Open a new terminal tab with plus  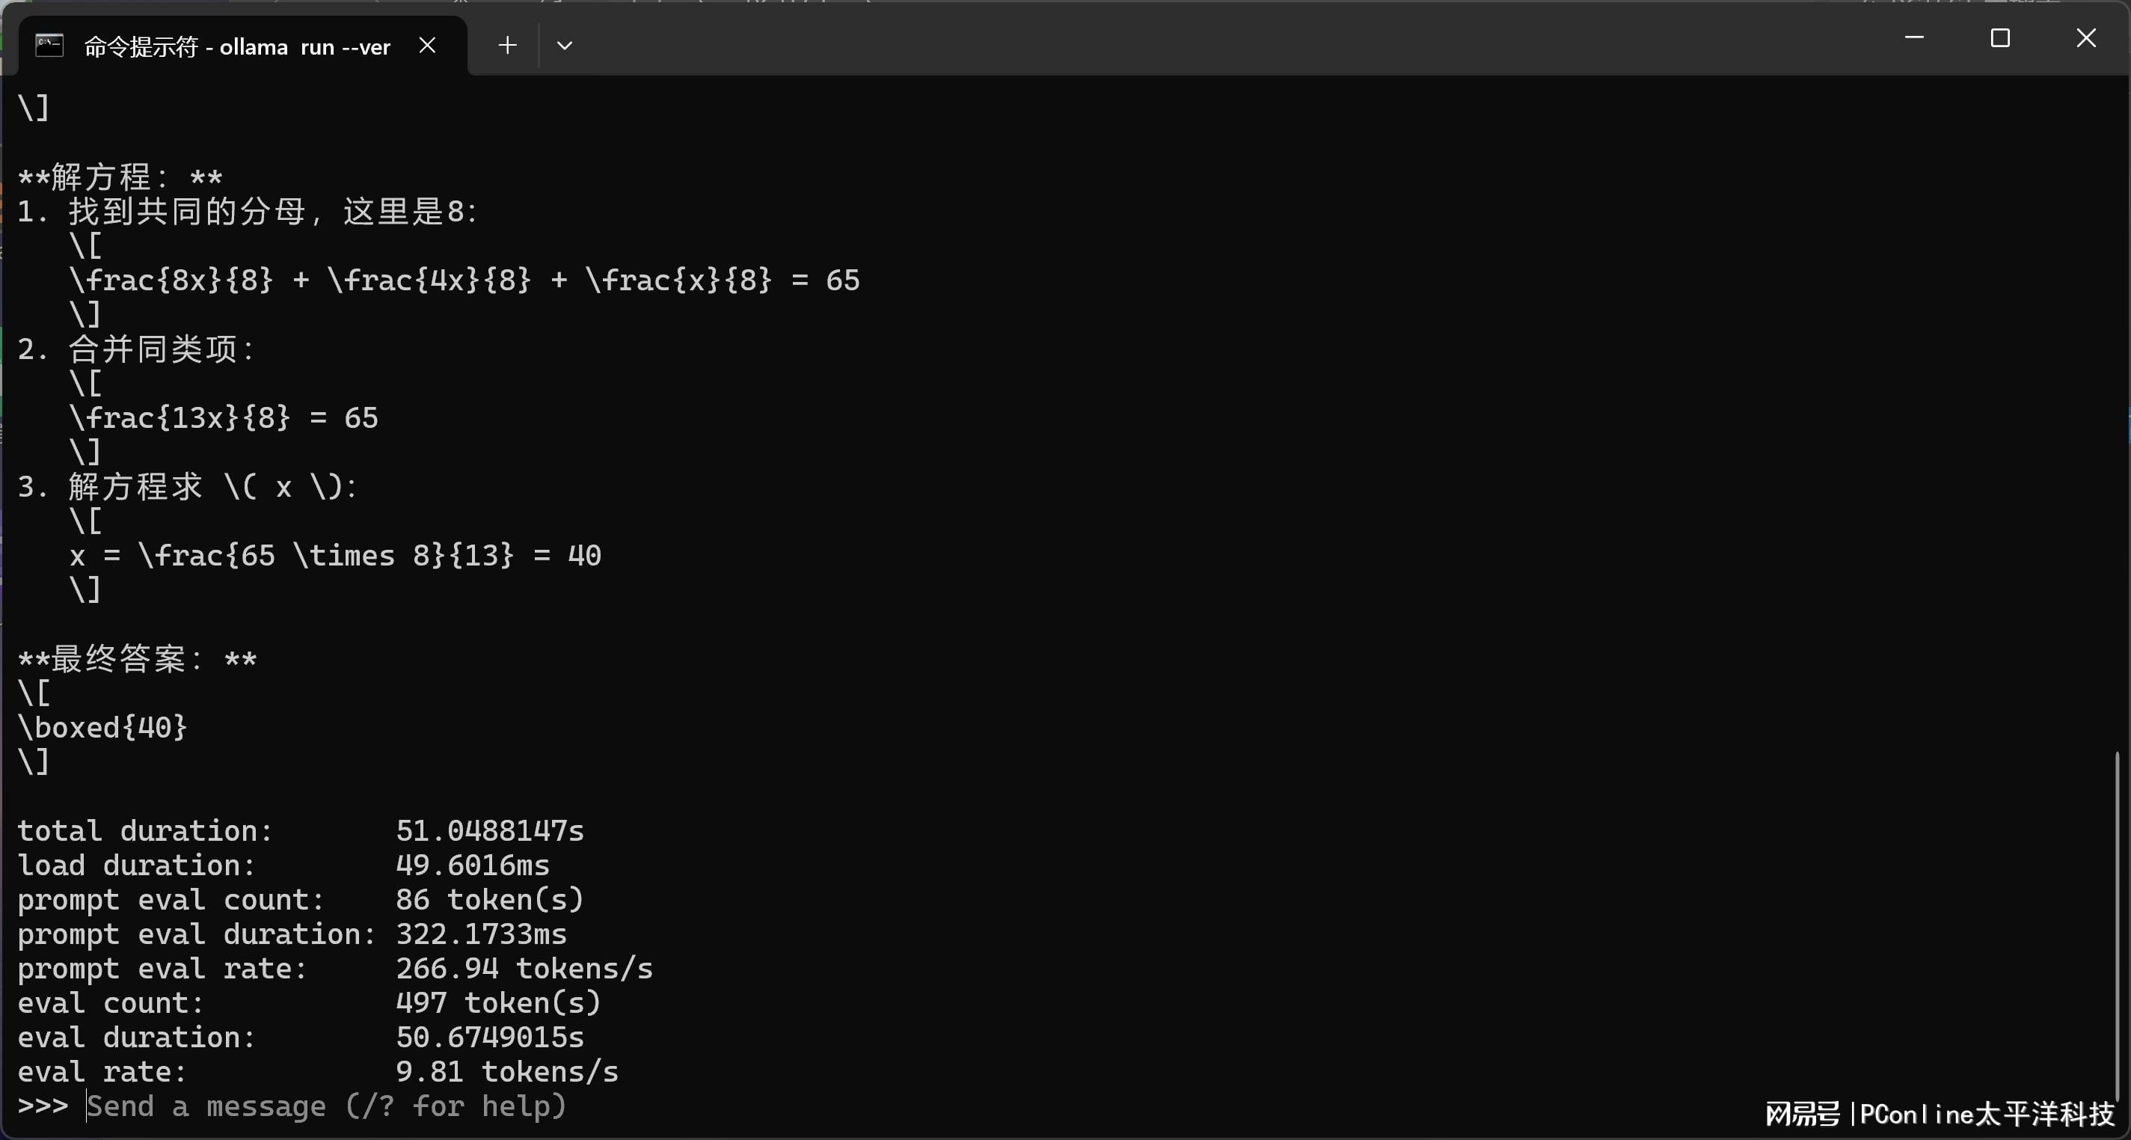pos(507,46)
